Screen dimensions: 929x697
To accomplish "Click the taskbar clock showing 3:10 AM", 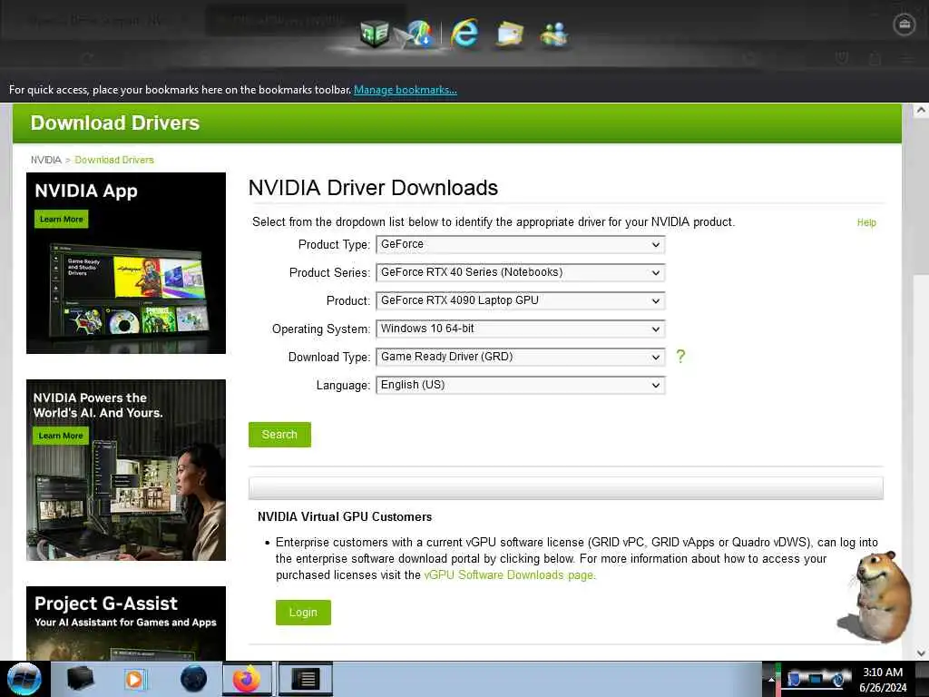I will coord(883,679).
